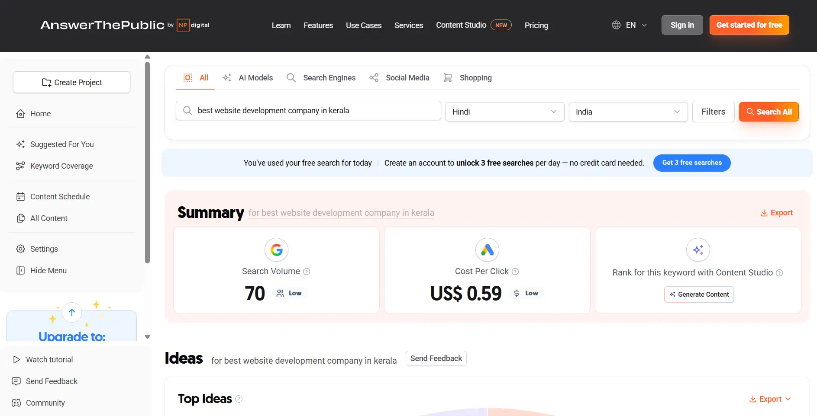The height and width of the screenshot is (416, 817).
Task: Click the sidebar scrollbar down arrow
Action: tap(147, 337)
